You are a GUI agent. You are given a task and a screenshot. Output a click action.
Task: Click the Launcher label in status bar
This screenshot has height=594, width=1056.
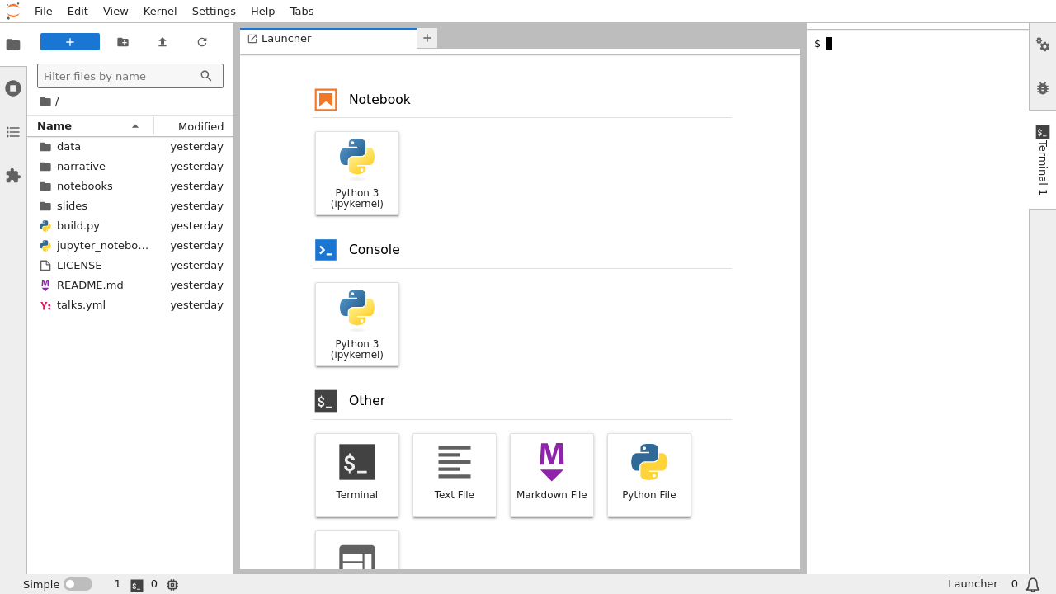973,584
